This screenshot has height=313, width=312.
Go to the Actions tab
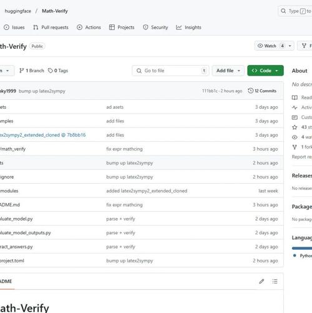tap(89, 27)
